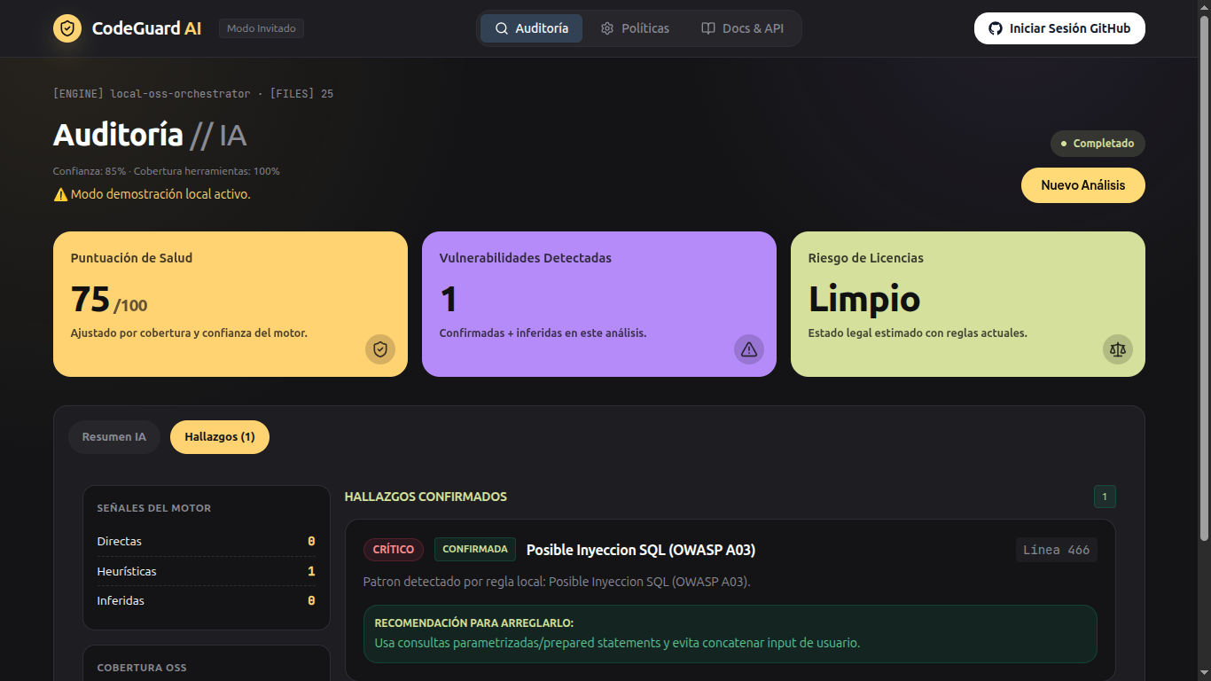
Task: Click the Auditoría // IA page title
Action: point(150,135)
